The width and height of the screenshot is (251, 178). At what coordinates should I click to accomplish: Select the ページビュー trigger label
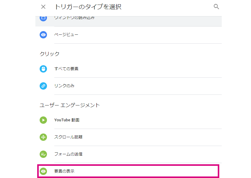[66, 35]
